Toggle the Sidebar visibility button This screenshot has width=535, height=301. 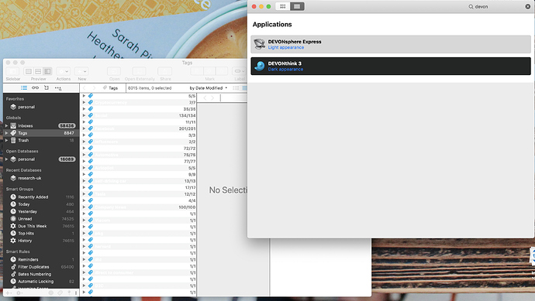[x=13, y=71]
